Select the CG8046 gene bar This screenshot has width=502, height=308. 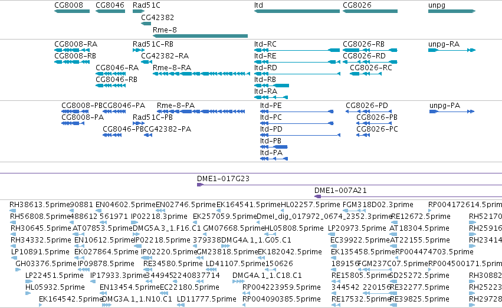click(x=110, y=11)
